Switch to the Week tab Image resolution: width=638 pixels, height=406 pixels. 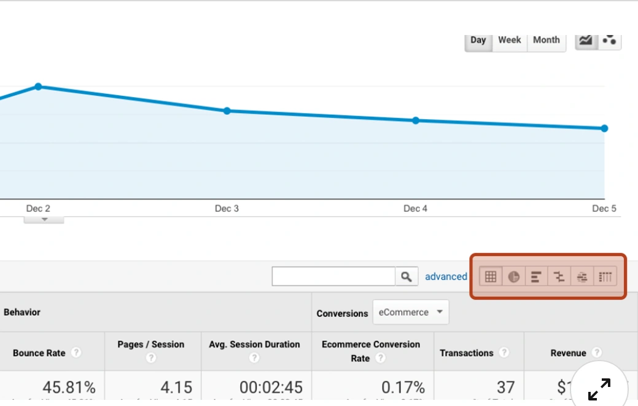click(x=510, y=39)
